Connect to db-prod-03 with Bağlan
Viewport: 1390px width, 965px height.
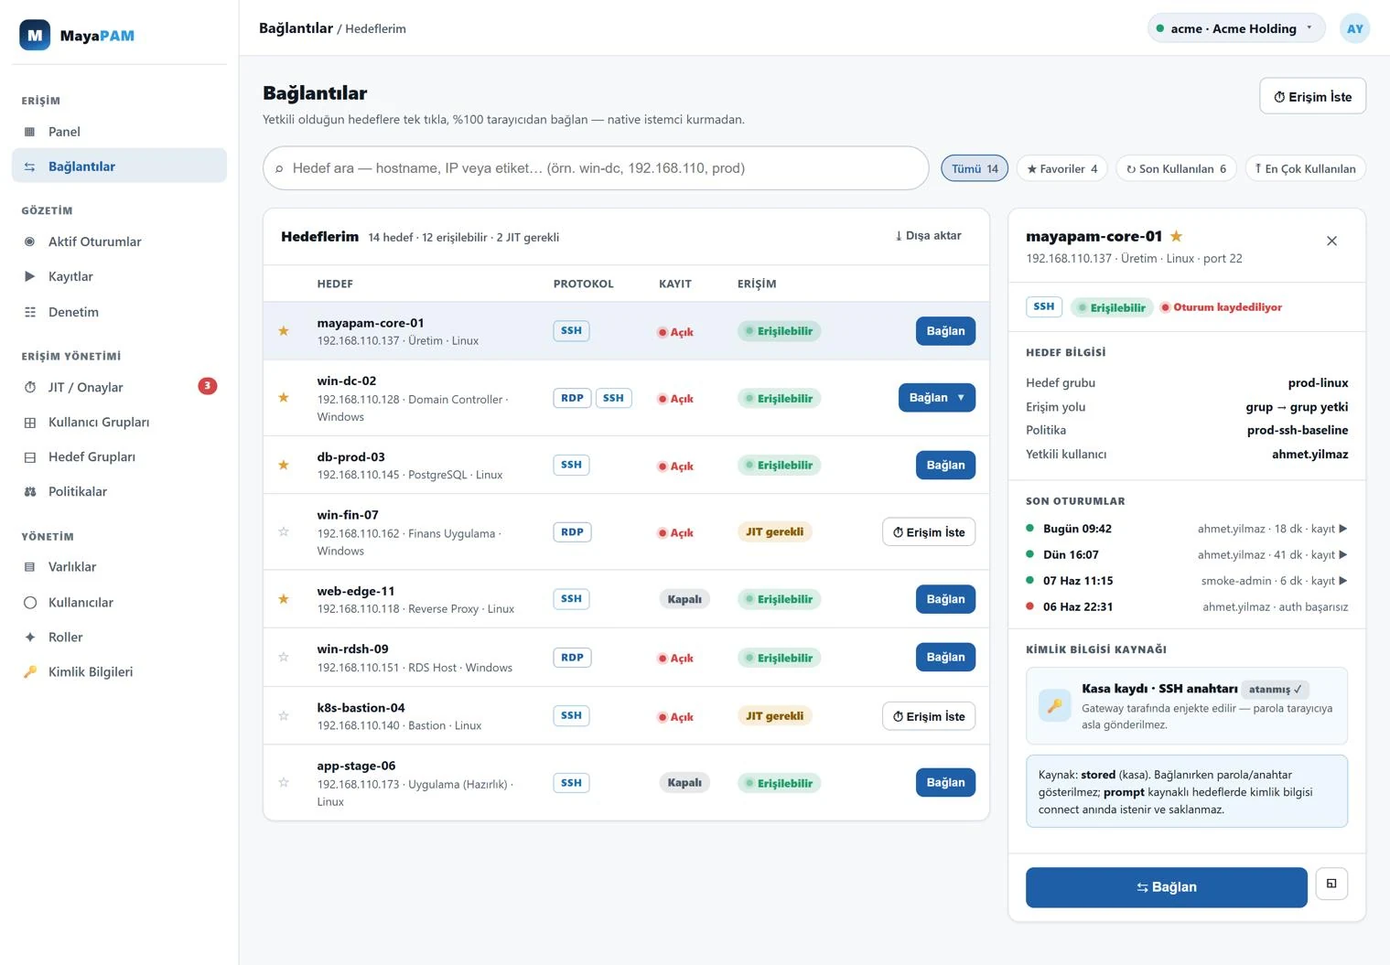[x=945, y=465]
